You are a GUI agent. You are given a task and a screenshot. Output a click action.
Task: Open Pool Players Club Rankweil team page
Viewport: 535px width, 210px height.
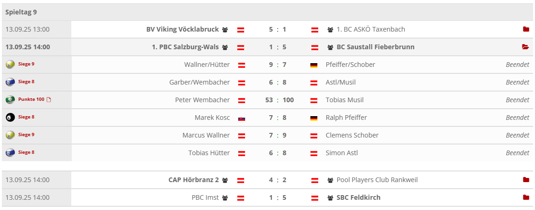377,180
